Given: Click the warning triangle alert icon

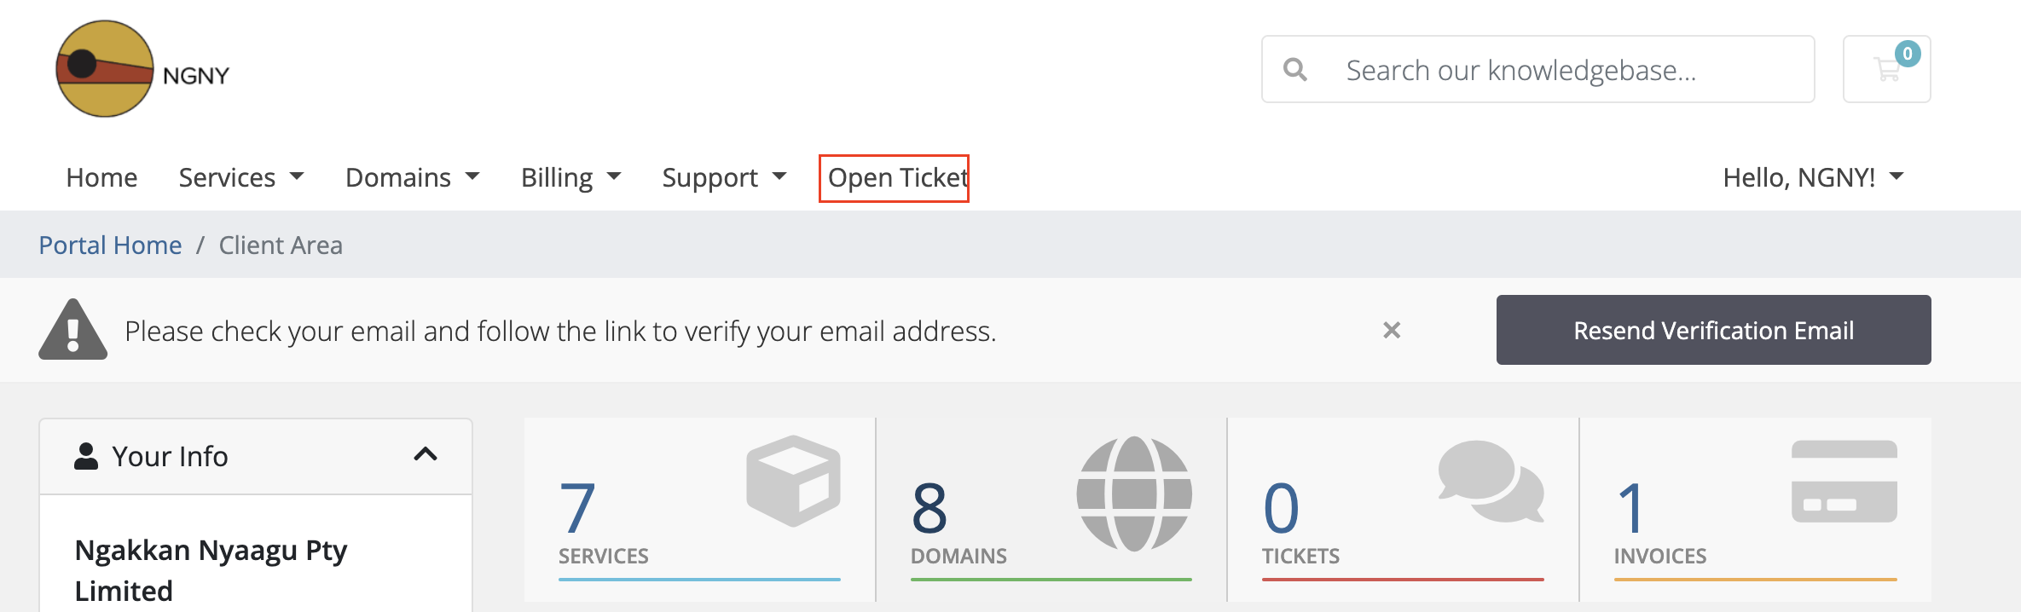Looking at the screenshot, I should 73,330.
